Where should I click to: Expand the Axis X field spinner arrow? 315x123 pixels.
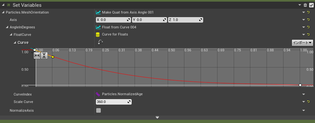[x=129, y=20]
